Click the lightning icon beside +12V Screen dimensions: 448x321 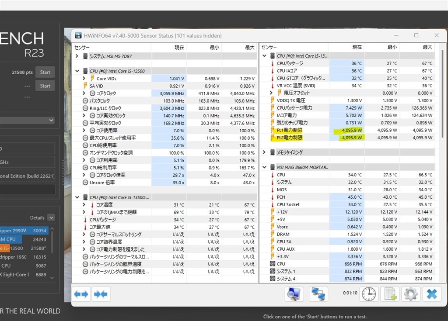272,212
